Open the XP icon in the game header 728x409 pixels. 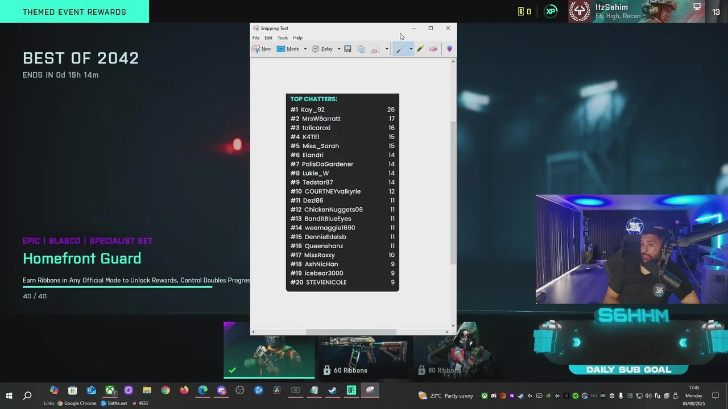[x=551, y=11]
